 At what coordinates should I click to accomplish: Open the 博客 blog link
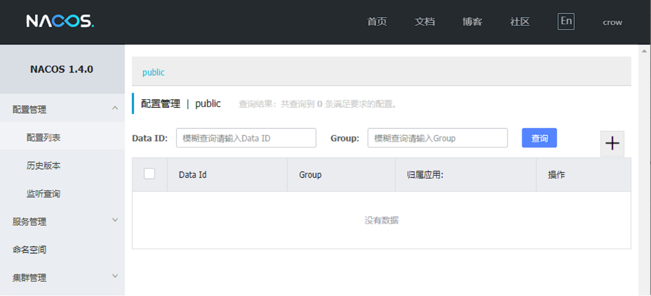[x=472, y=22]
